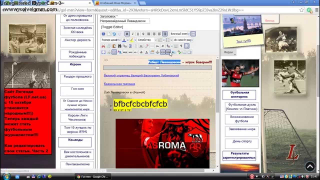Click the spellcheck ABC icon
This screenshot has width=320, height=180.
tap(179, 52)
